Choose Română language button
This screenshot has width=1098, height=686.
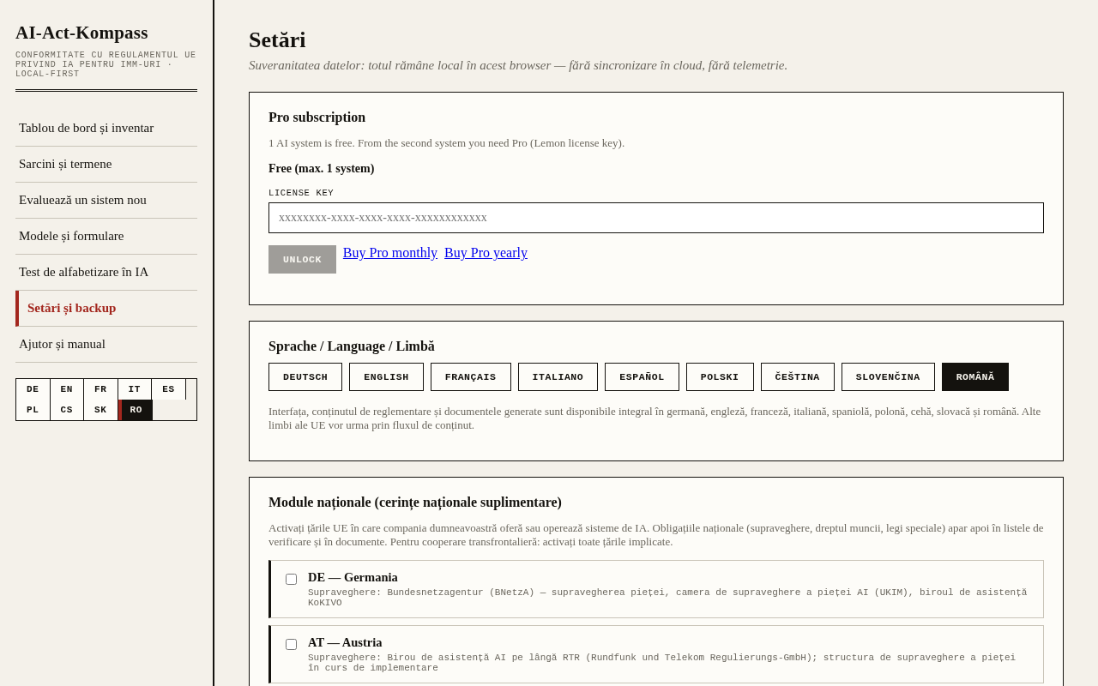tap(975, 377)
